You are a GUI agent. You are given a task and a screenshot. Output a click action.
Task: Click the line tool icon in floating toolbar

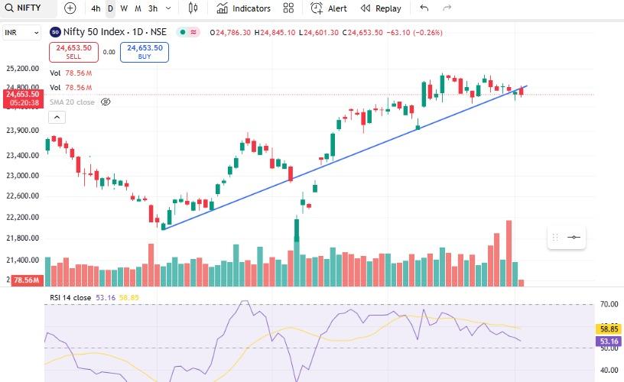coord(574,238)
